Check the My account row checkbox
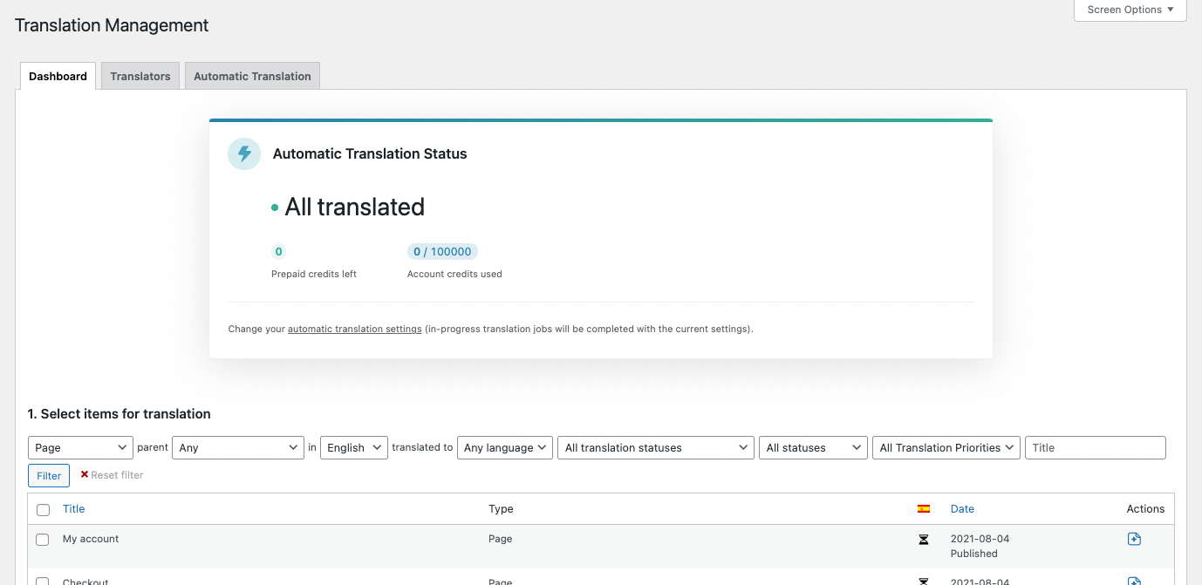Viewport: 1202px width, 585px height. point(43,540)
